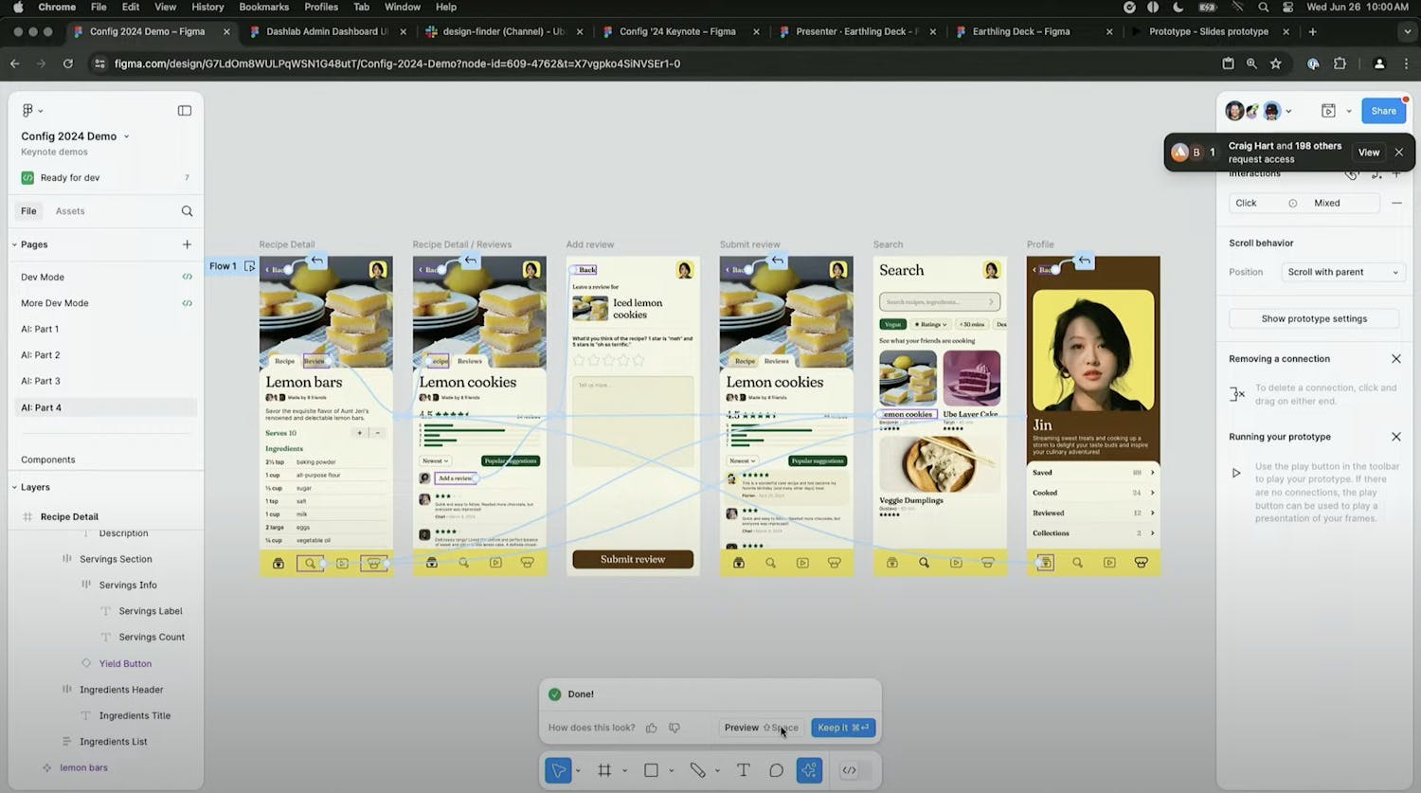Open the AI Actions tool
Viewport: 1421px width, 793px height.
click(809, 770)
